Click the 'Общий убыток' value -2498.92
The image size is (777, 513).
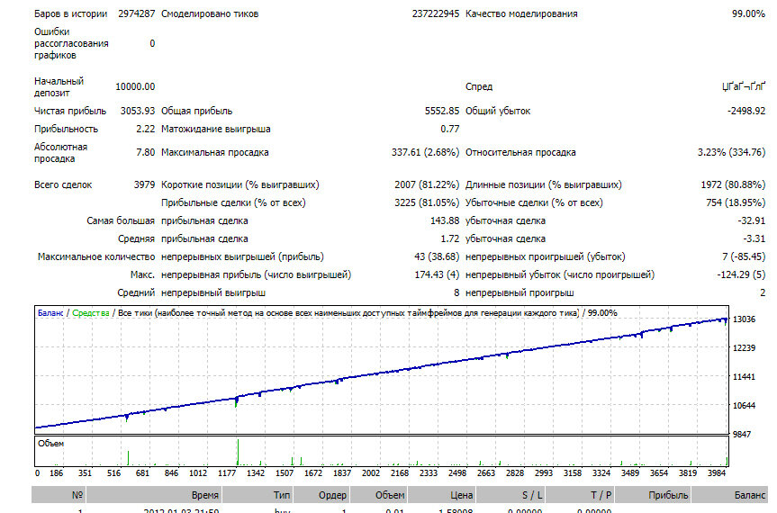tap(746, 111)
